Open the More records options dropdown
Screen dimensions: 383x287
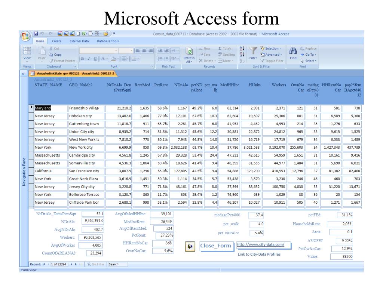(226, 61)
